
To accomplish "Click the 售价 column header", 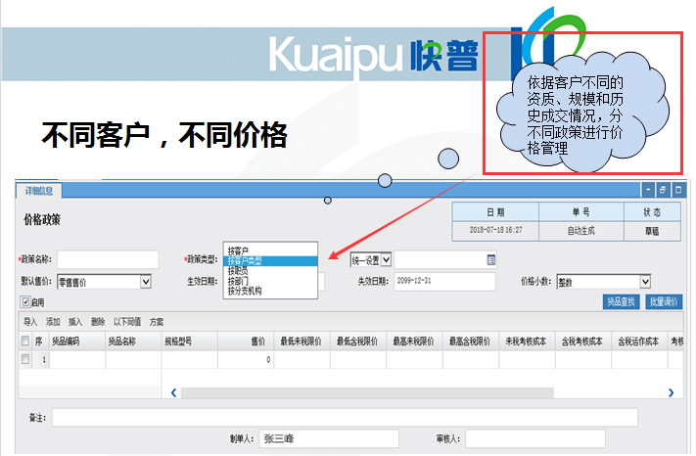I will pyautogui.click(x=246, y=342).
